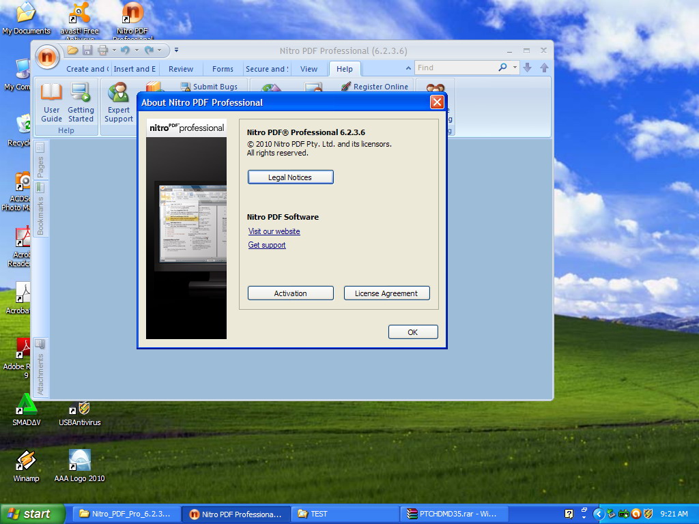Switch to PTCHDMD35.rar WinRAR taskbar item
The width and height of the screenshot is (699, 524).
(x=454, y=514)
